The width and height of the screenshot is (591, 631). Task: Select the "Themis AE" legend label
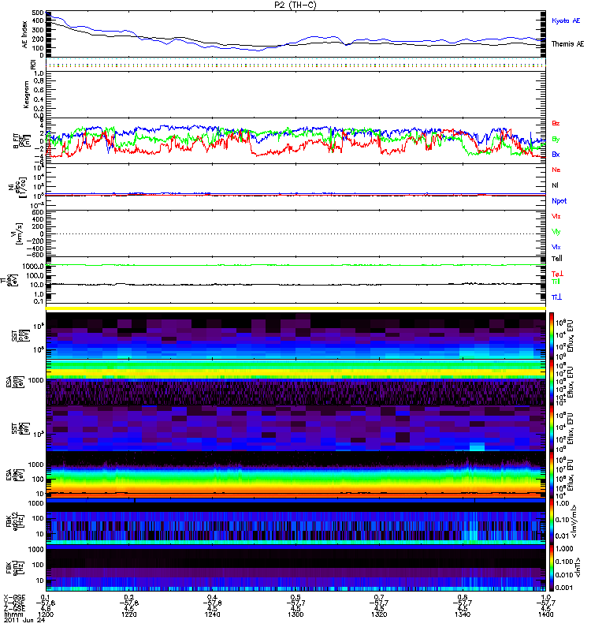pos(567,44)
